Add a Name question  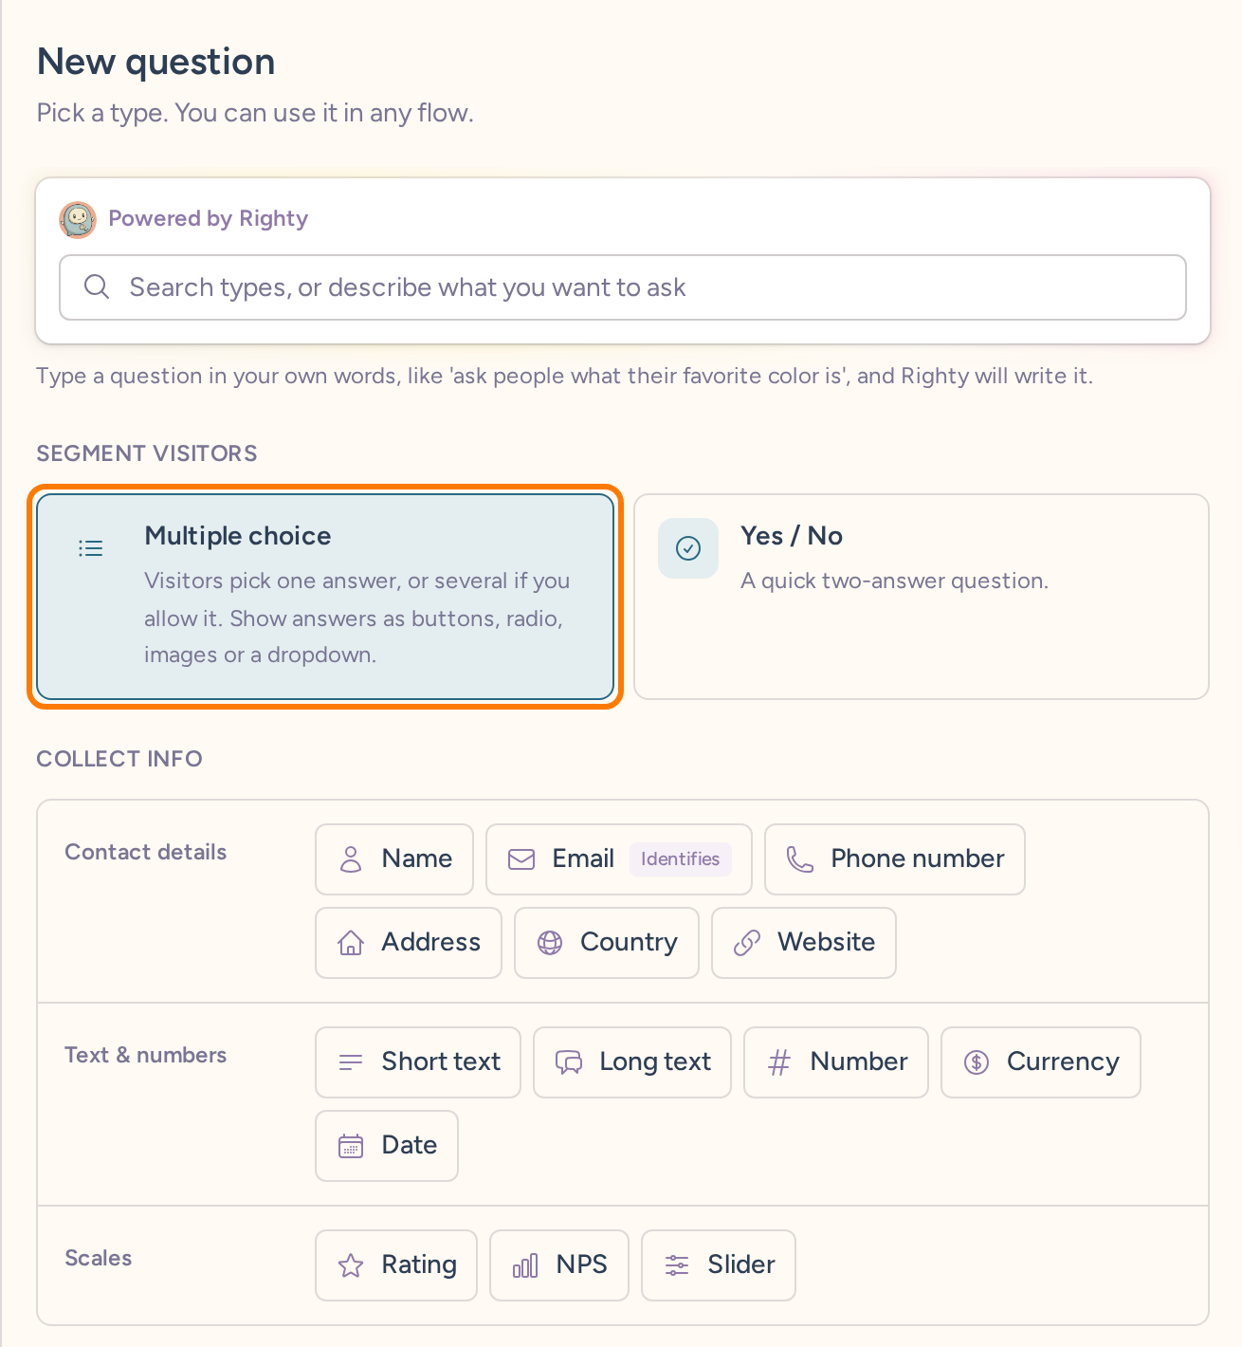[394, 859]
